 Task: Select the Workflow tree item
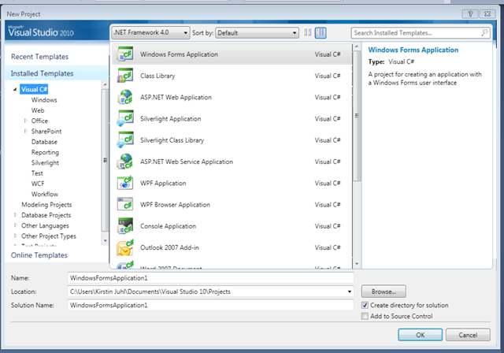(45, 194)
